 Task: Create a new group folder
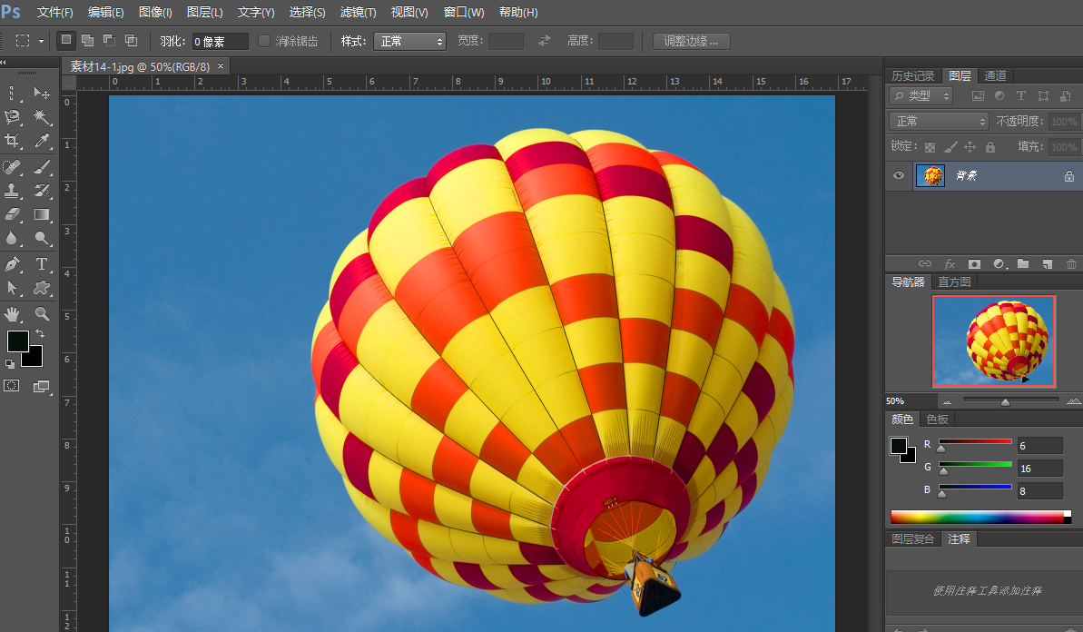pos(1023,264)
